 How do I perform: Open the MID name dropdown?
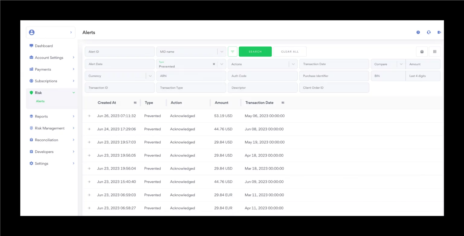tap(222, 52)
